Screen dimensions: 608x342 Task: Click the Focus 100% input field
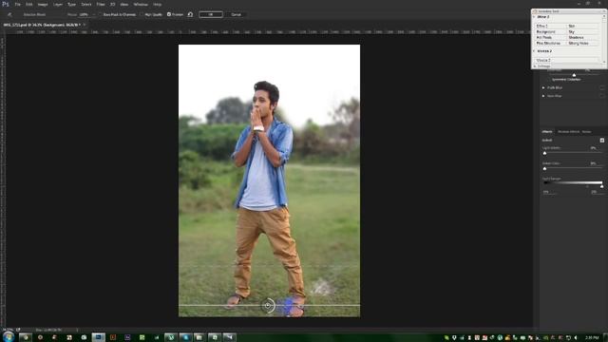pos(85,15)
